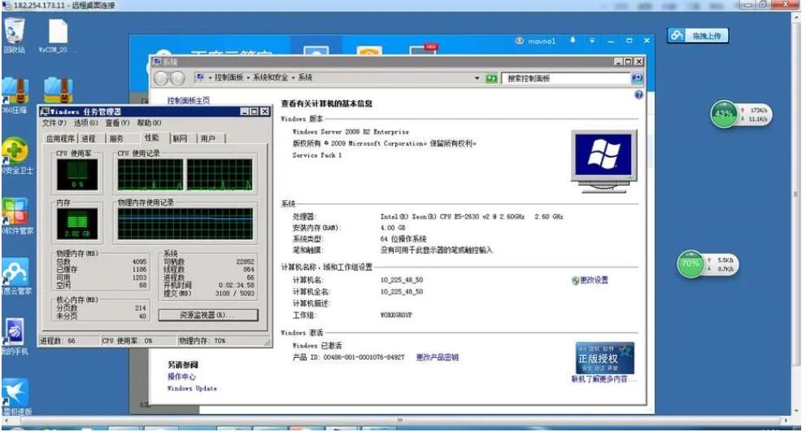Open the Windows Update link

(192, 388)
